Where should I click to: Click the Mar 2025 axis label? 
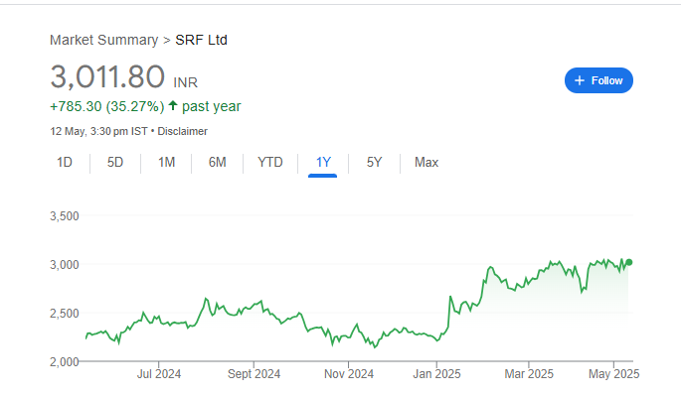coord(529,373)
